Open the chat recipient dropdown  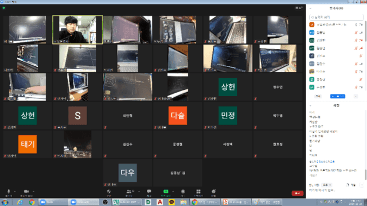coord(327,185)
